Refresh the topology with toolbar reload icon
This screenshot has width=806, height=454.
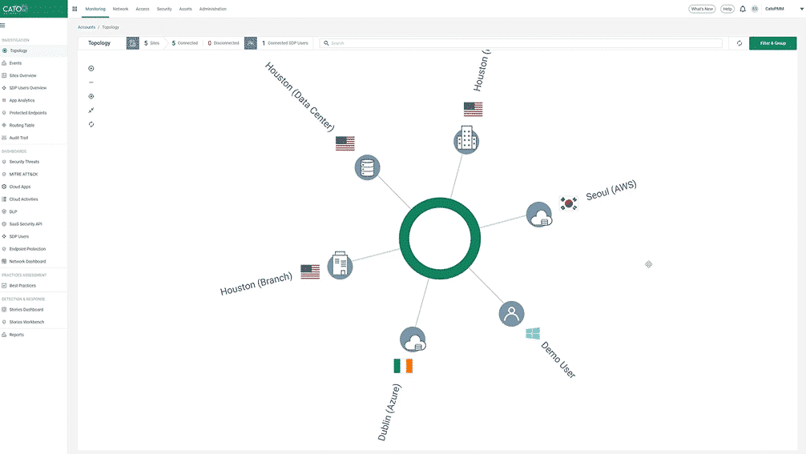click(x=739, y=43)
